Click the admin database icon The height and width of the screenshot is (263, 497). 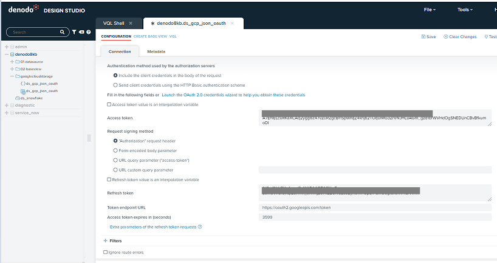coord(12,47)
